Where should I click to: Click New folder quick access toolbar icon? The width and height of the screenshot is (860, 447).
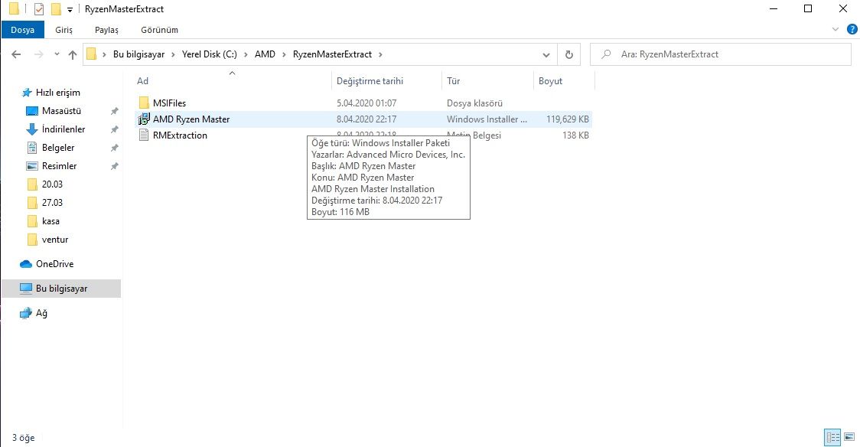[55, 8]
